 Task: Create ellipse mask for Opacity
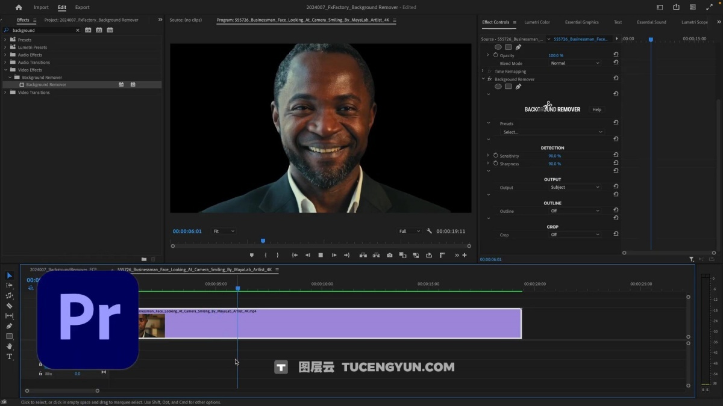(498, 47)
